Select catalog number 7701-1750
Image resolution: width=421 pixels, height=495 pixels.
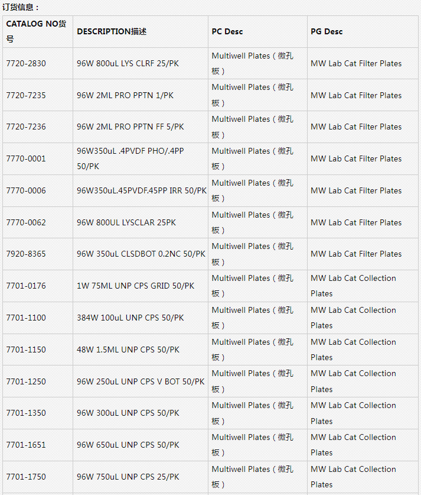tap(26, 477)
